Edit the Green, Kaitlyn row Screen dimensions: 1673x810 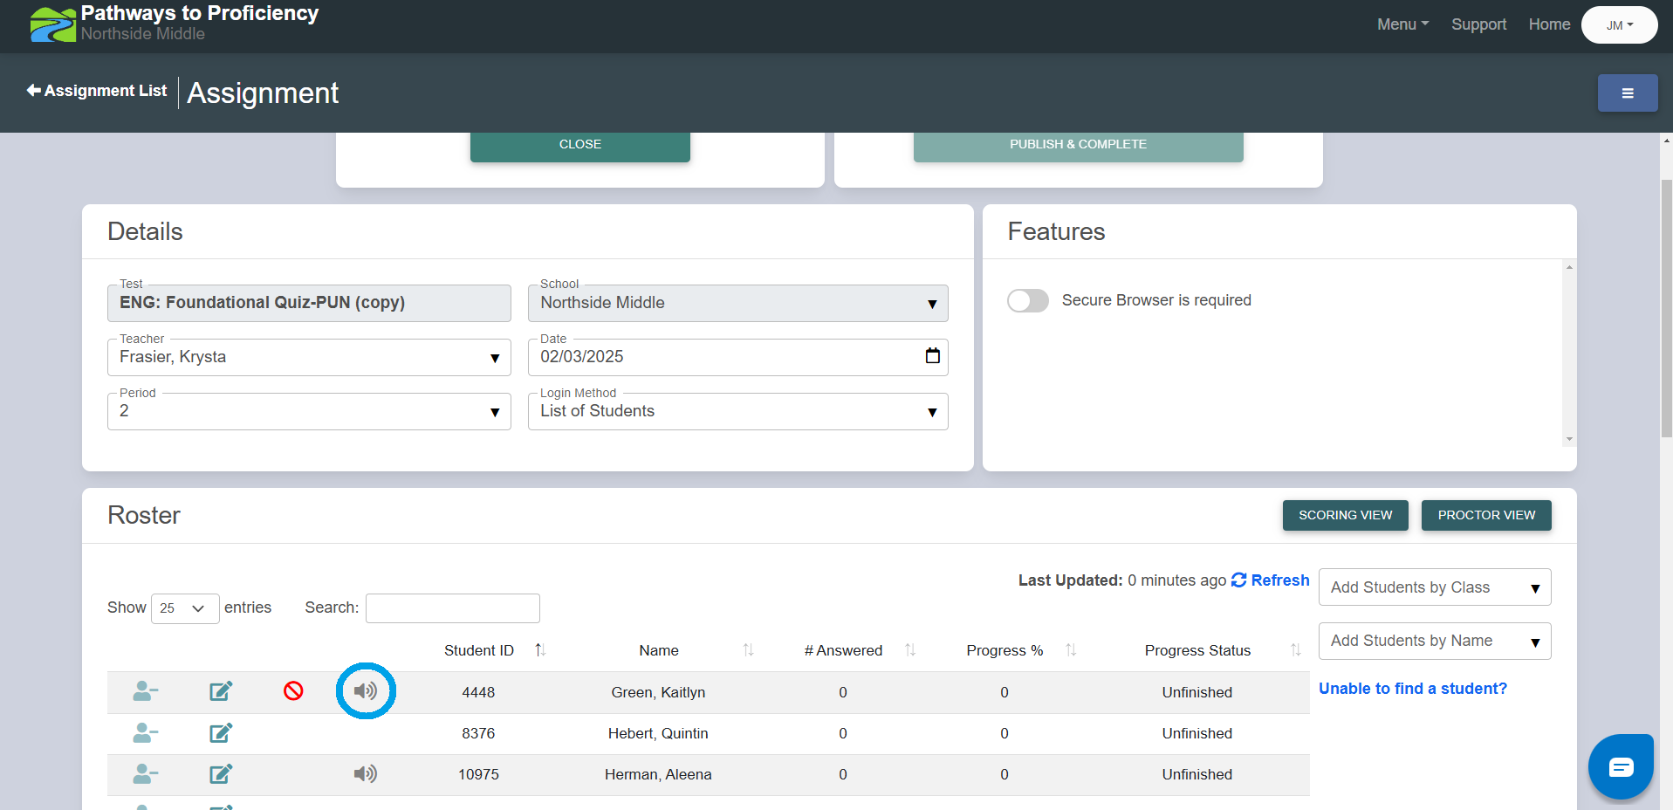[221, 691]
